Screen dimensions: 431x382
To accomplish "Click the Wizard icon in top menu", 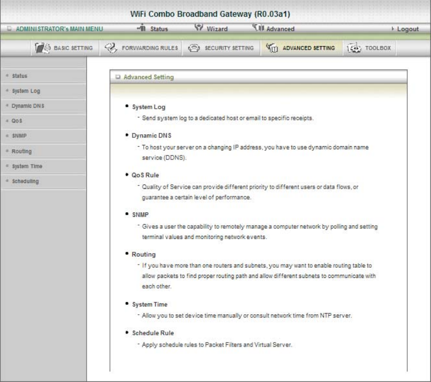I will click(199, 28).
